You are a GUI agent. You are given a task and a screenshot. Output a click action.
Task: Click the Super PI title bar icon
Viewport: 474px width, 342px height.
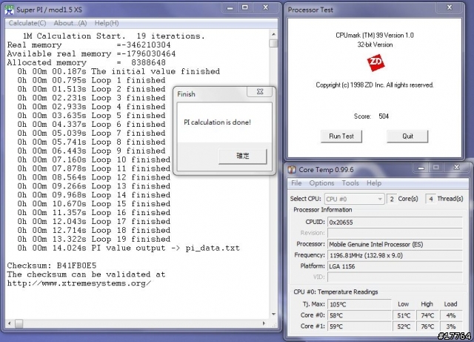pyautogui.click(x=10, y=10)
